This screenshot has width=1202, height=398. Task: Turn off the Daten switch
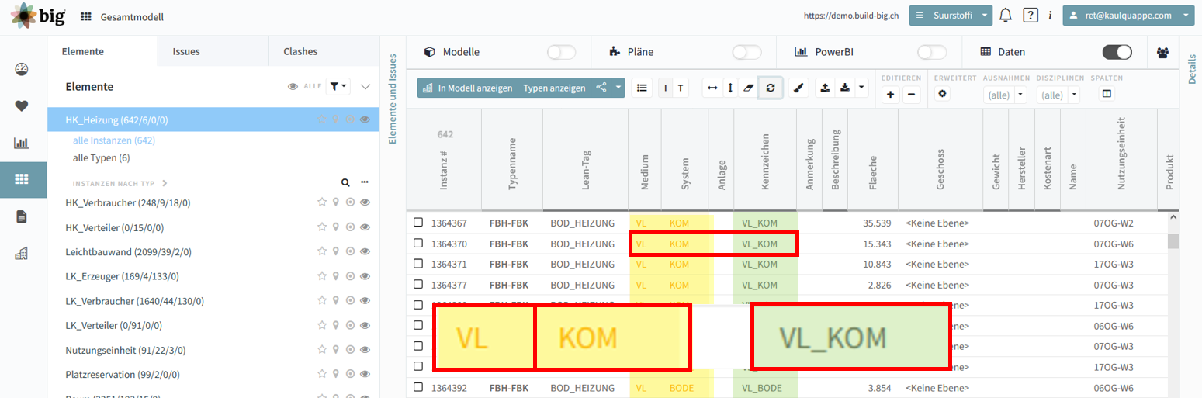pos(1117,52)
